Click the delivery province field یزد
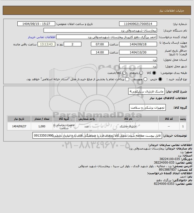Viewport: 194px width, 213px height. pos(138,60)
